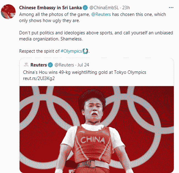179x173 pixels.
Task: Open the #Olympics hashtag
Action: [x=71, y=51]
